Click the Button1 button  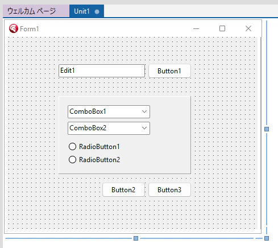coord(169,71)
